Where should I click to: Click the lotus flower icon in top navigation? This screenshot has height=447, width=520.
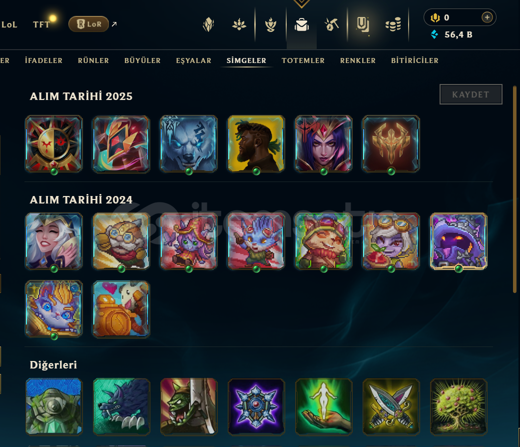pos(239,24)
